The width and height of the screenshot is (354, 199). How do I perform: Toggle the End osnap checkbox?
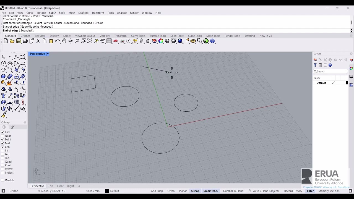2,132
